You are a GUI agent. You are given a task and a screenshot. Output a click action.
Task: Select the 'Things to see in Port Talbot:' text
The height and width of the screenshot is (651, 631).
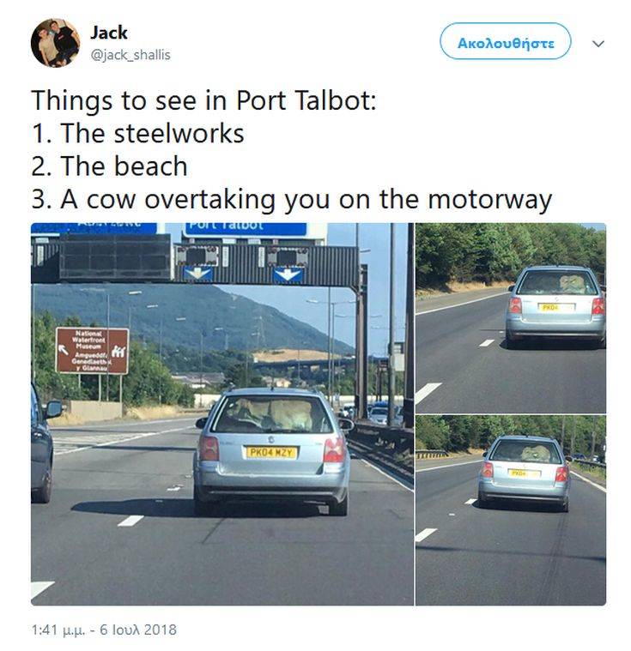204,100
